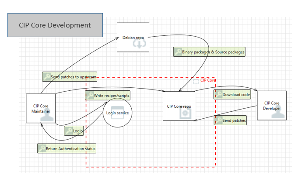This screenshot has width=298, height=182.
Task: Click key icon on Write recipes/scripts label
Action: pyautogui.click(x=90, y=95)
